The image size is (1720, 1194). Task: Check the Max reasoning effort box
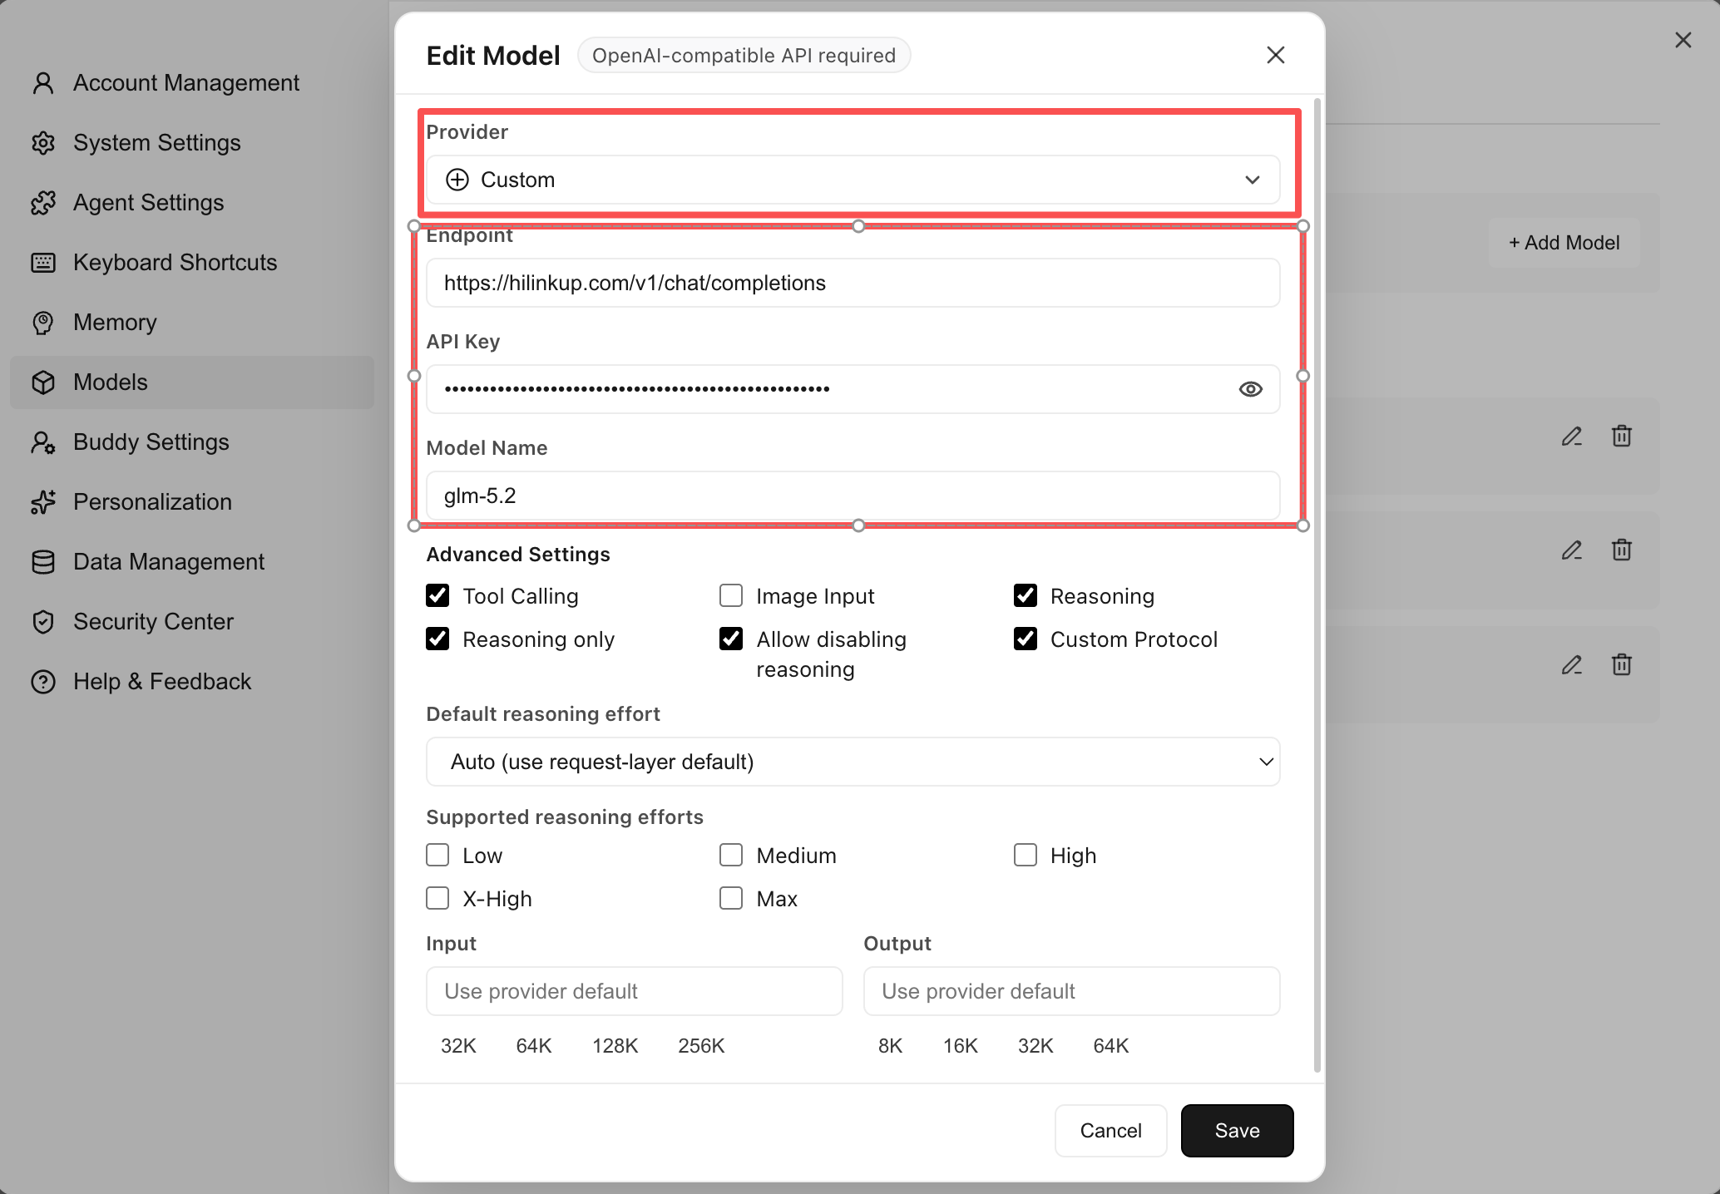pyautogui.click(x=731, y=898)
